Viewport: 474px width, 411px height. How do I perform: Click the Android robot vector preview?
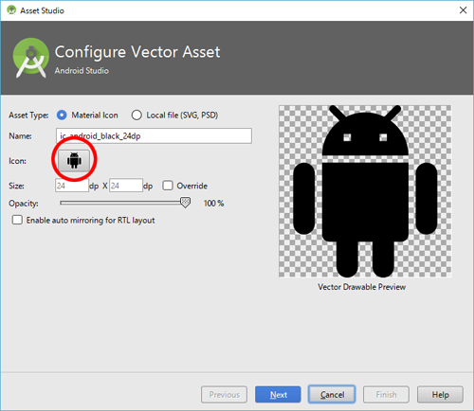[x=365, y=191]
